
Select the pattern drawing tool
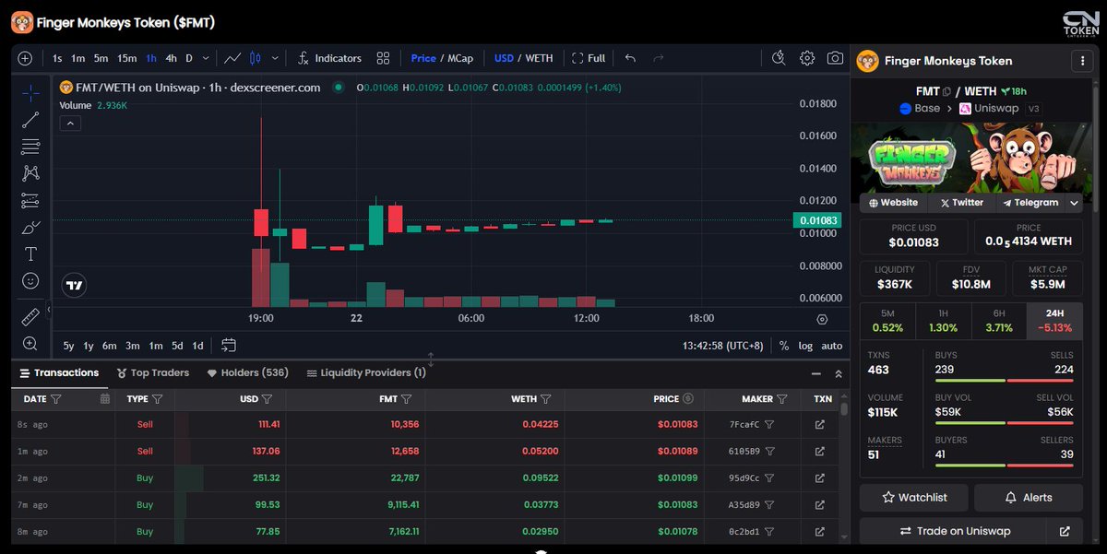tap(30, 172)
